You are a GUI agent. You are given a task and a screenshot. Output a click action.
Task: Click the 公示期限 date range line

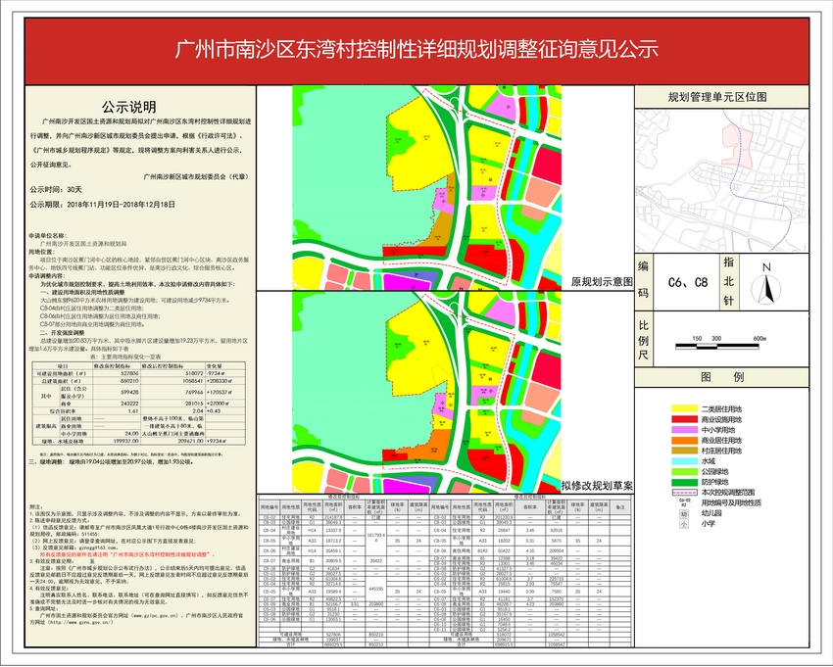click(102, 205)
